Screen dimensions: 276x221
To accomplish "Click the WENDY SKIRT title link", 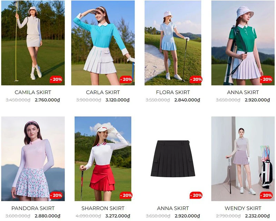I will (x=243, y=208).
